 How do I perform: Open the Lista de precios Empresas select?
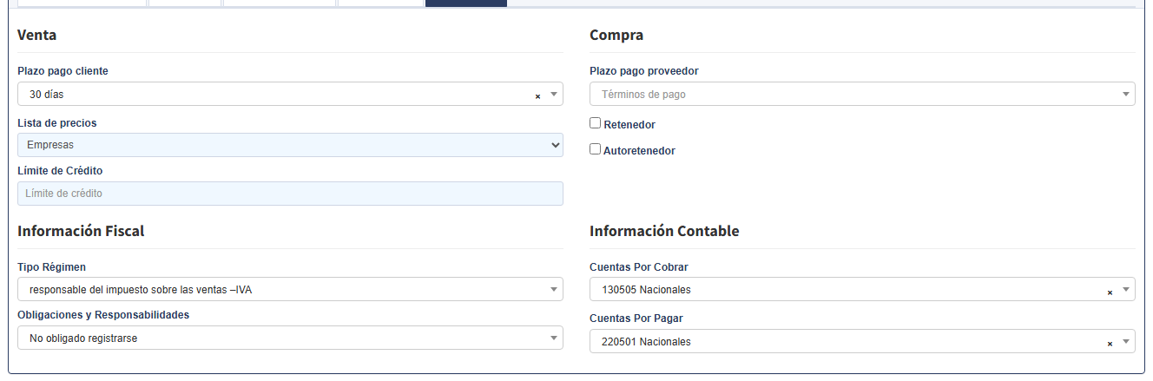click(290, 145)
